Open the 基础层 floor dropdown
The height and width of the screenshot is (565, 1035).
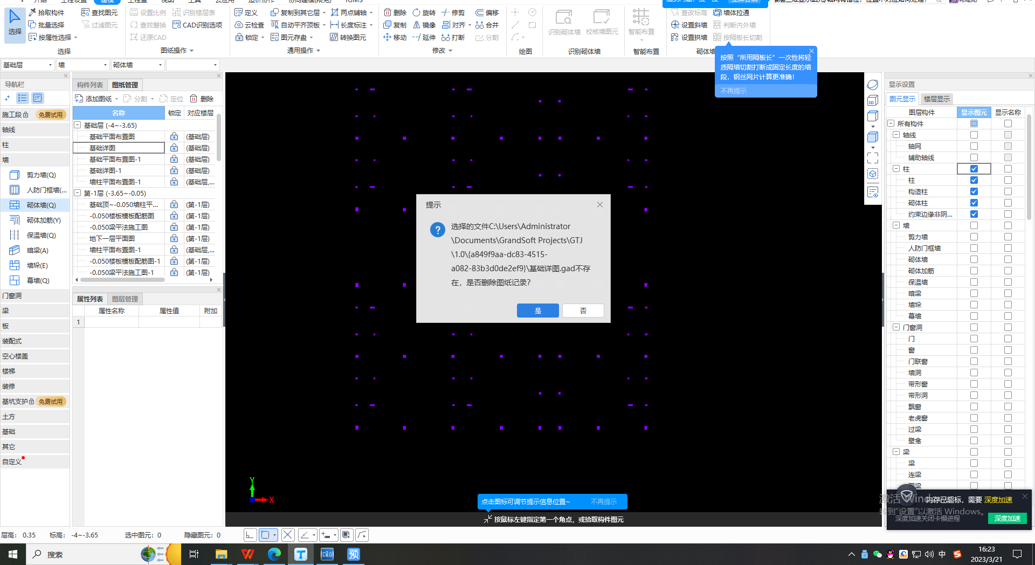coord(28,65)
